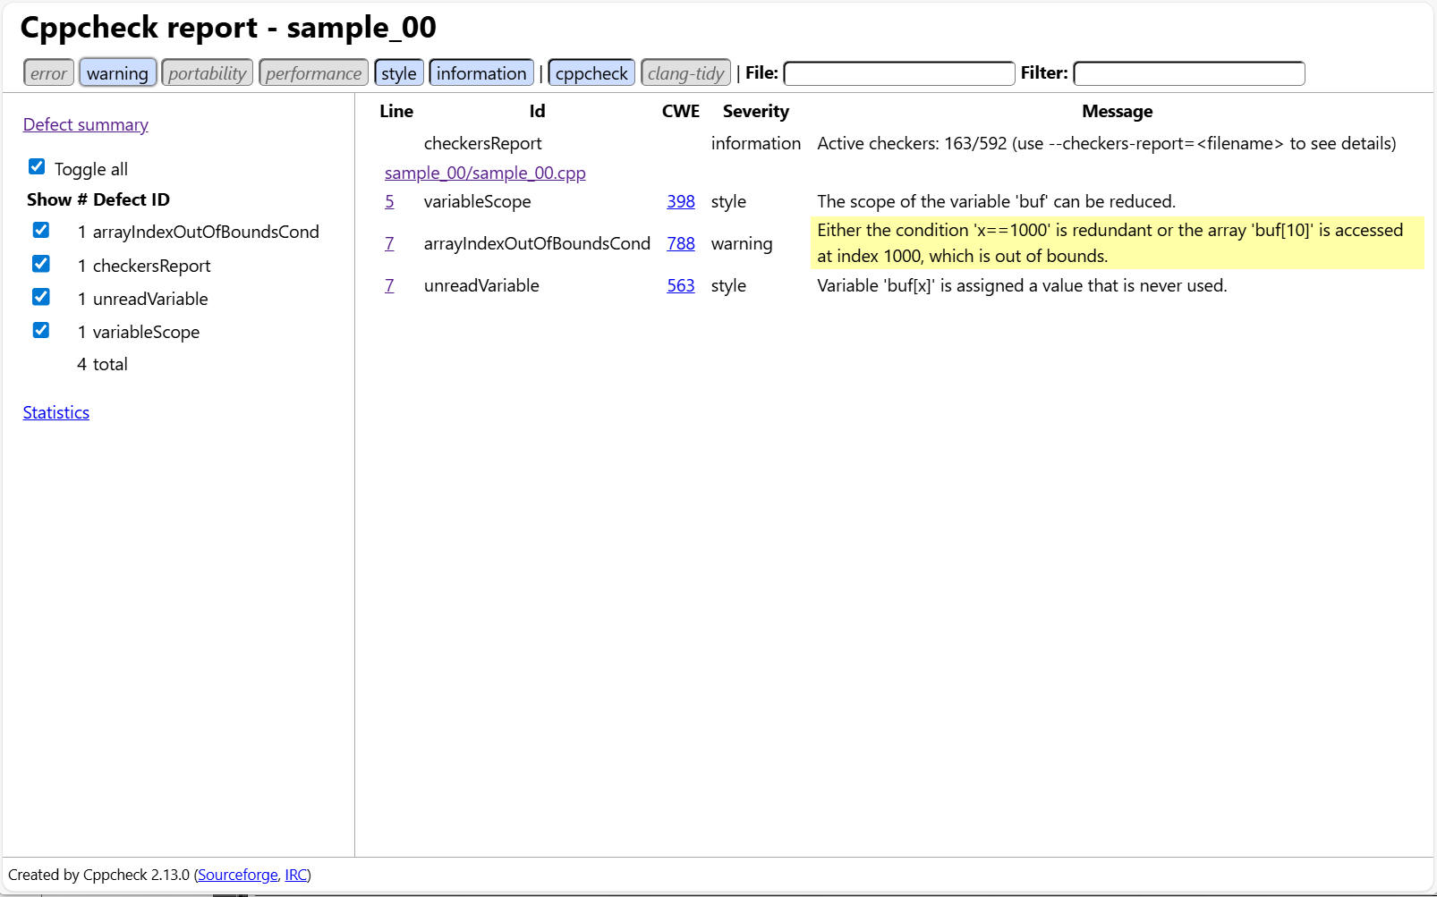
Task: Toggle the warning severity filter
Action: pos(117,73)
